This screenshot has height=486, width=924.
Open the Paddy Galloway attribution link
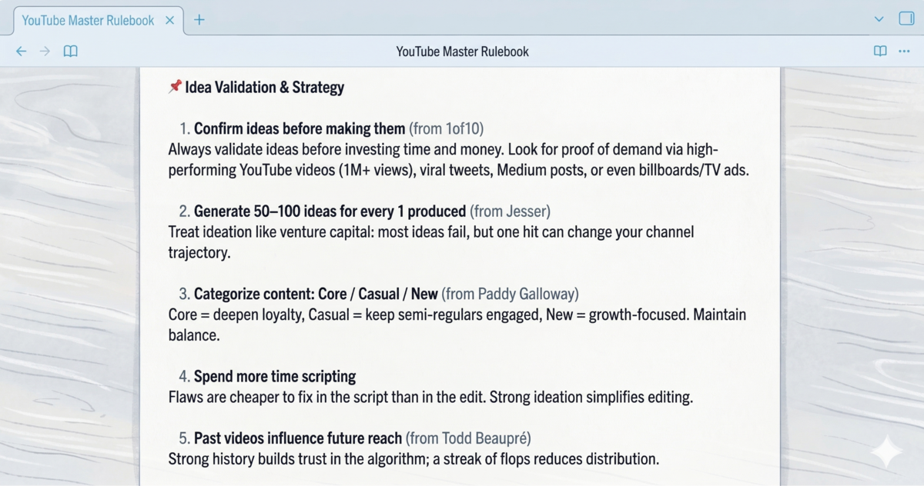pyautogui.click(x=528, y=293)
